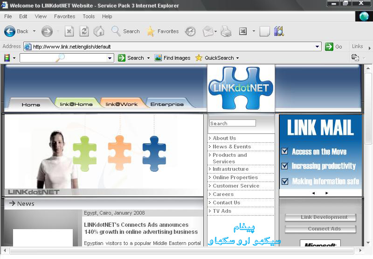Open the TV Ads link

(222, 211)
